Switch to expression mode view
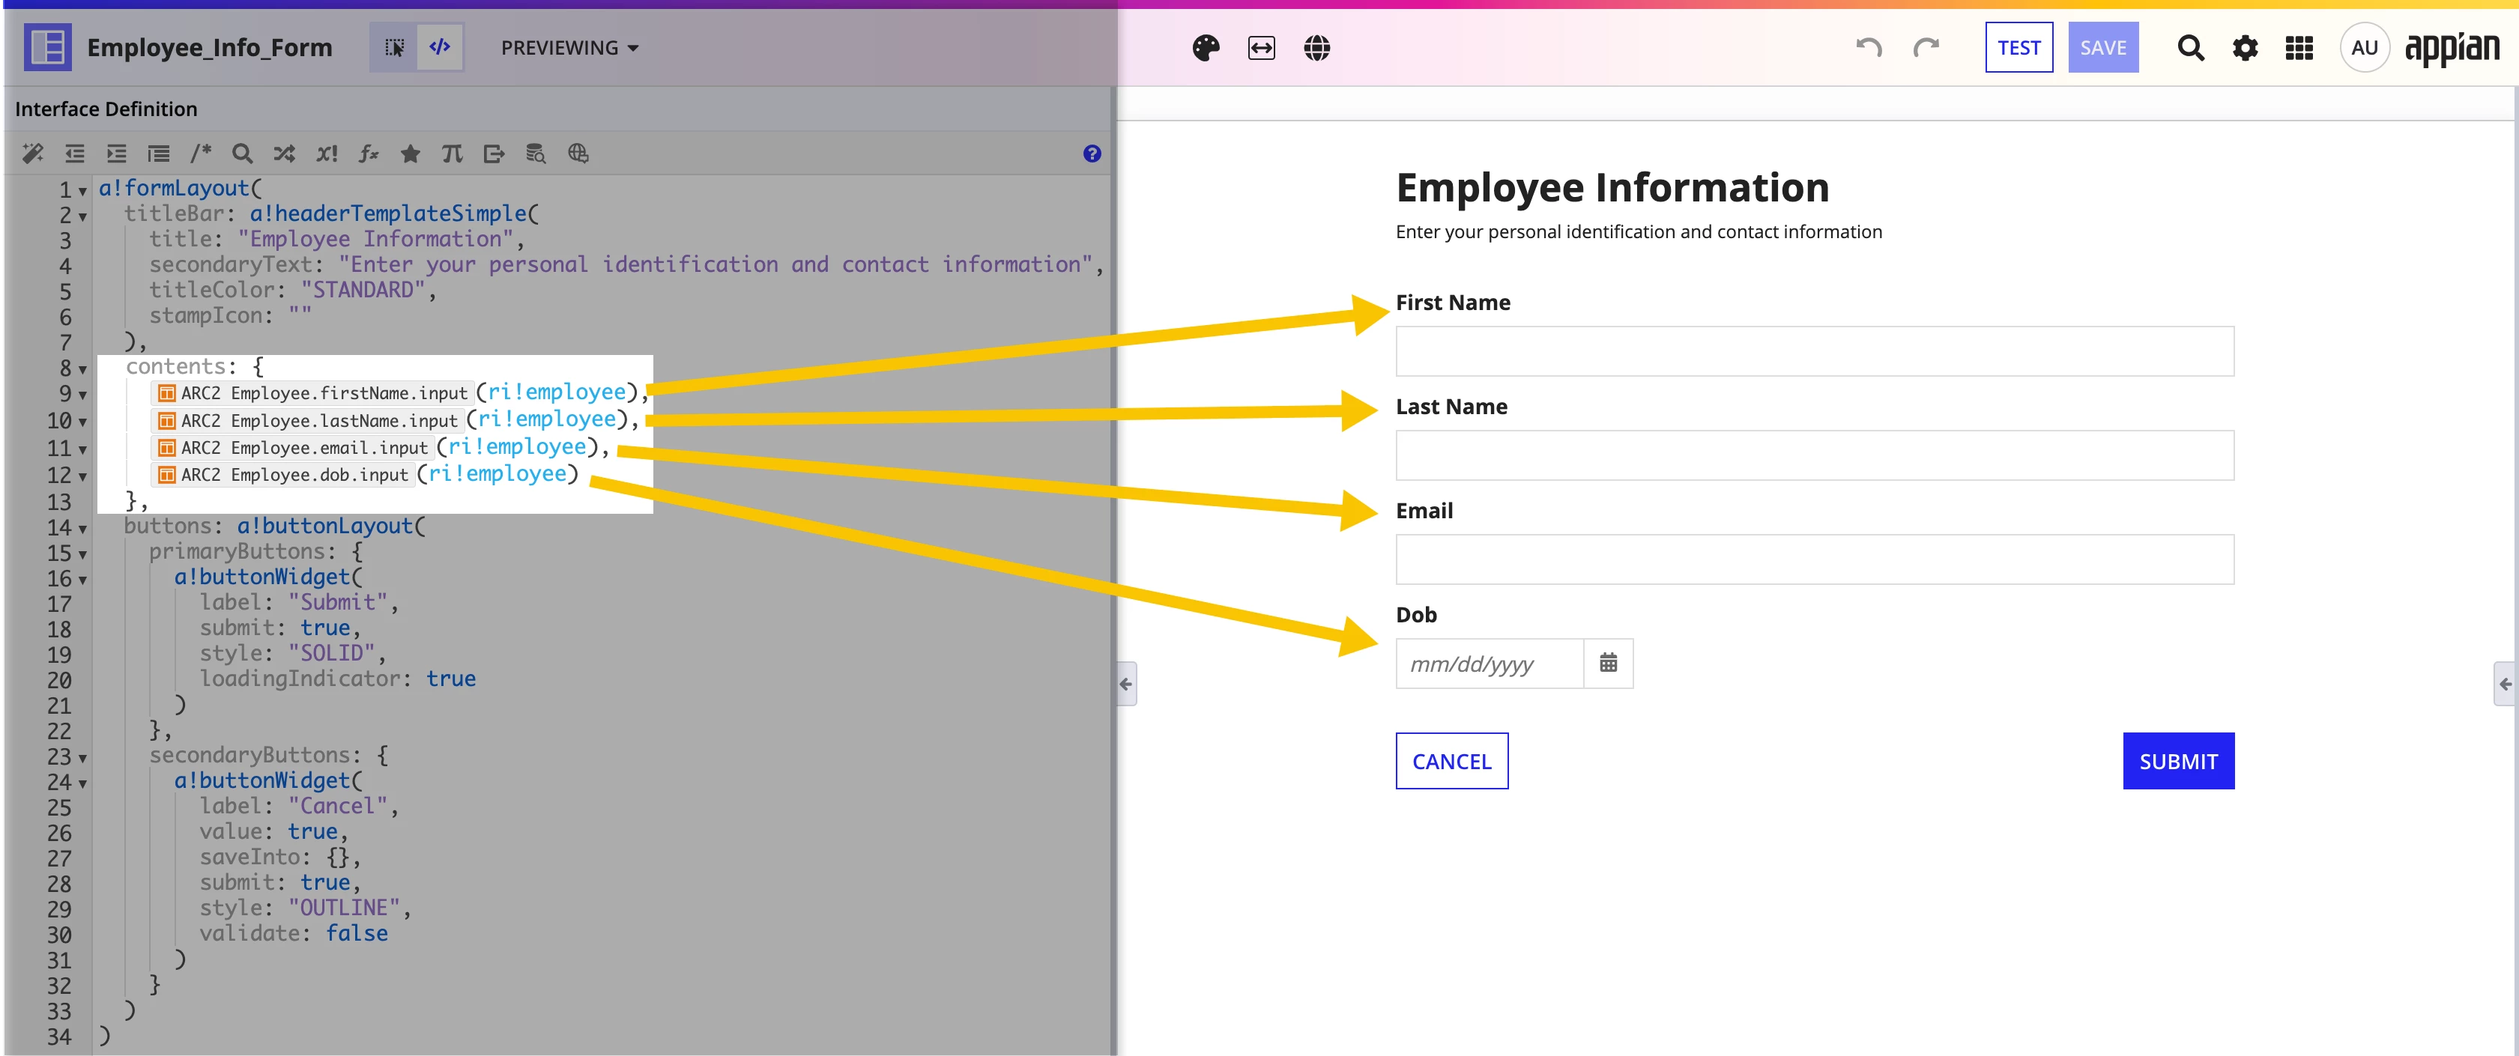The height and width of the screenshot is (1056, 2519). click(x=440, y=47)
